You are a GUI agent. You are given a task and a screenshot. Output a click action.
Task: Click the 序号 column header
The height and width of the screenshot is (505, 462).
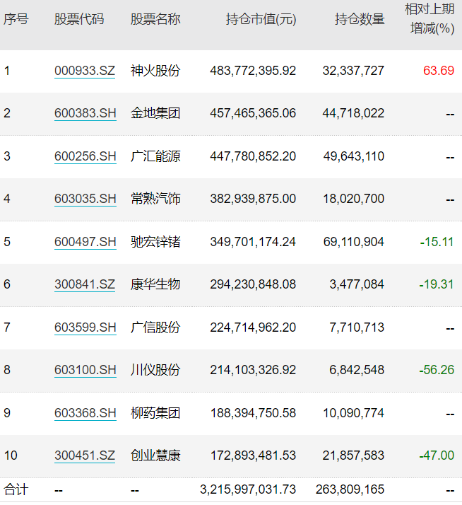tap(16, 19)
